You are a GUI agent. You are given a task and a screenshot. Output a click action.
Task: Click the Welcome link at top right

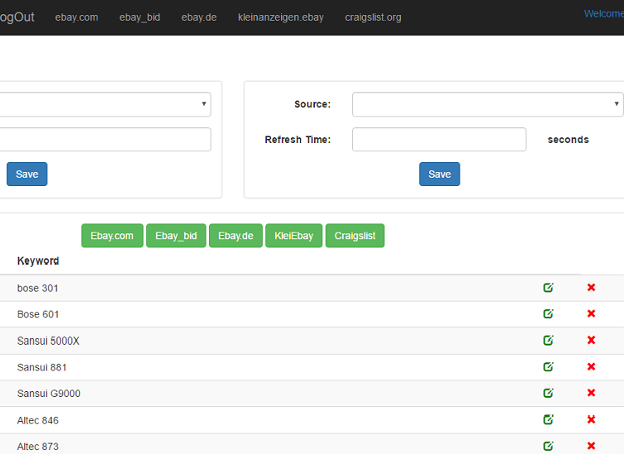604,14
